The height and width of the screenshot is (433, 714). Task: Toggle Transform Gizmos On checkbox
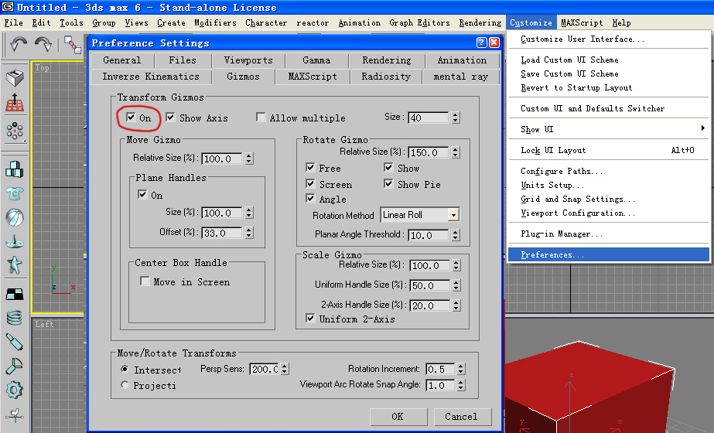point(131,117)
